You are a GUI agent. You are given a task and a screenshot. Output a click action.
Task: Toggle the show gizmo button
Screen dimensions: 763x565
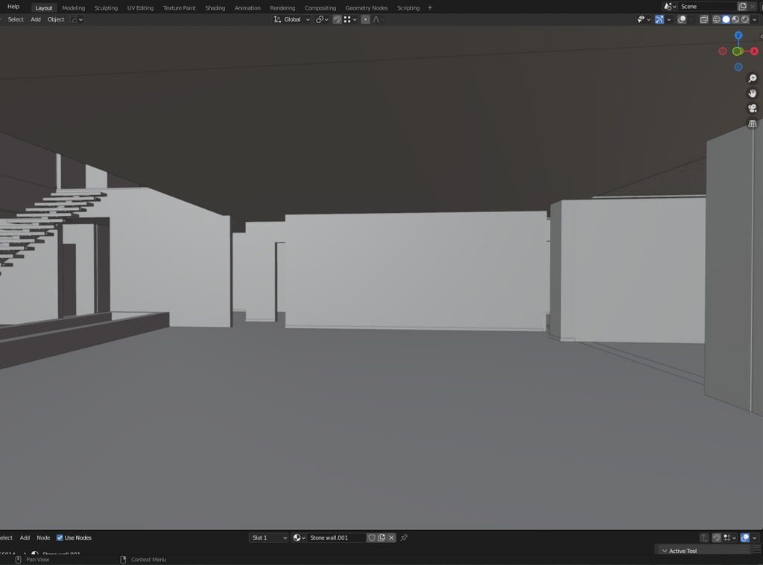coord(659,19)
